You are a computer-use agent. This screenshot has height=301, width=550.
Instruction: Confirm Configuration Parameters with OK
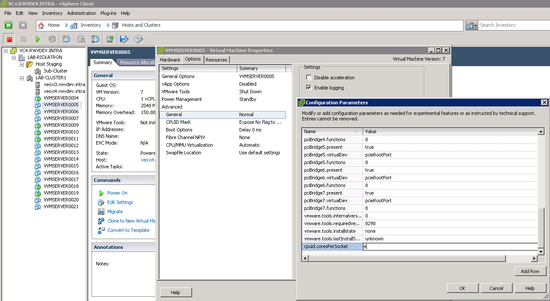point(462,288)
